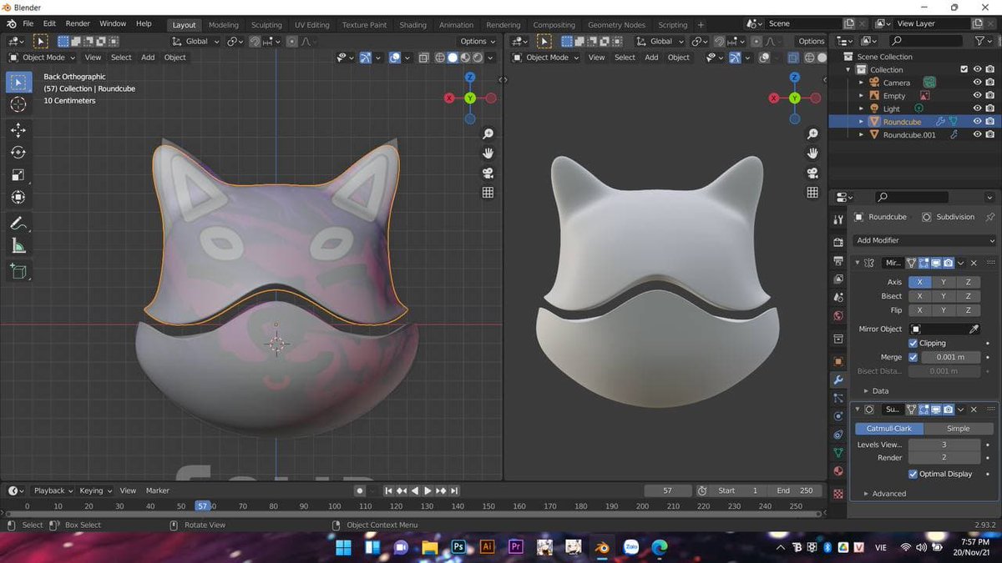
Task: Open Options dropdown in left viewport
Action: [x=477, y=41]
